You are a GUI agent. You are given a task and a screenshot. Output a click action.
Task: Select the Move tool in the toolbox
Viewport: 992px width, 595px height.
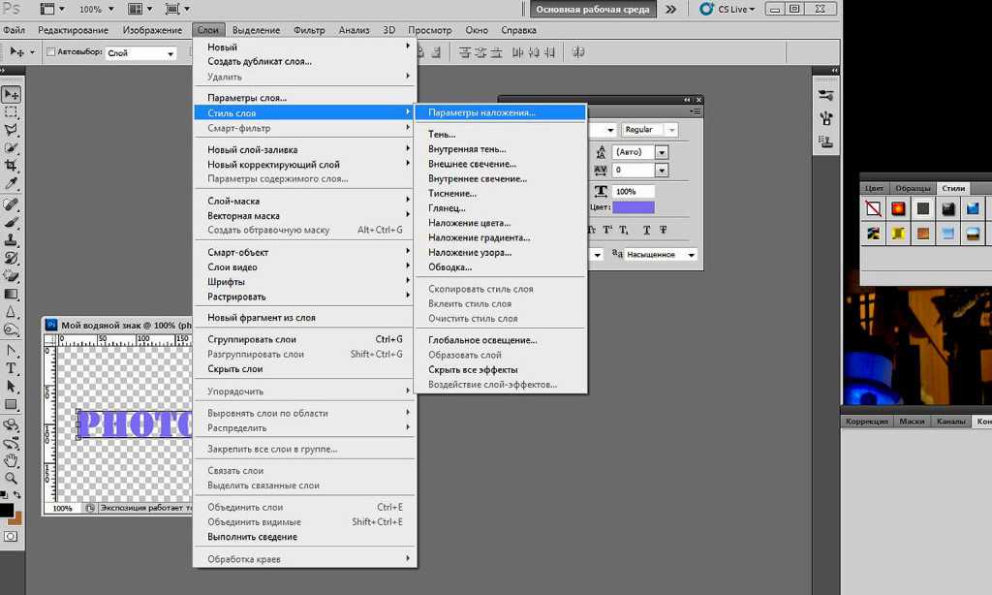[x=12, y=94]
